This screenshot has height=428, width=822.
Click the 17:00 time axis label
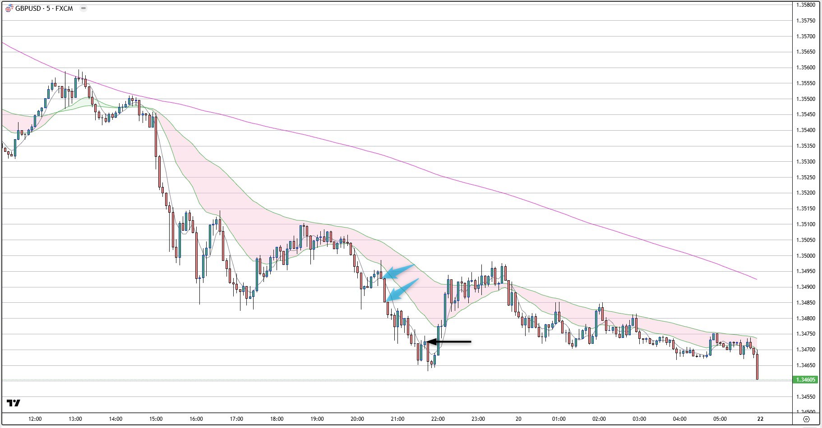coord(236,419)
